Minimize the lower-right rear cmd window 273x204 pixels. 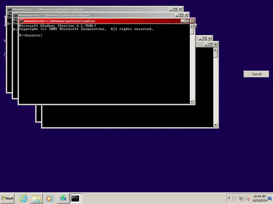point(200,38)
